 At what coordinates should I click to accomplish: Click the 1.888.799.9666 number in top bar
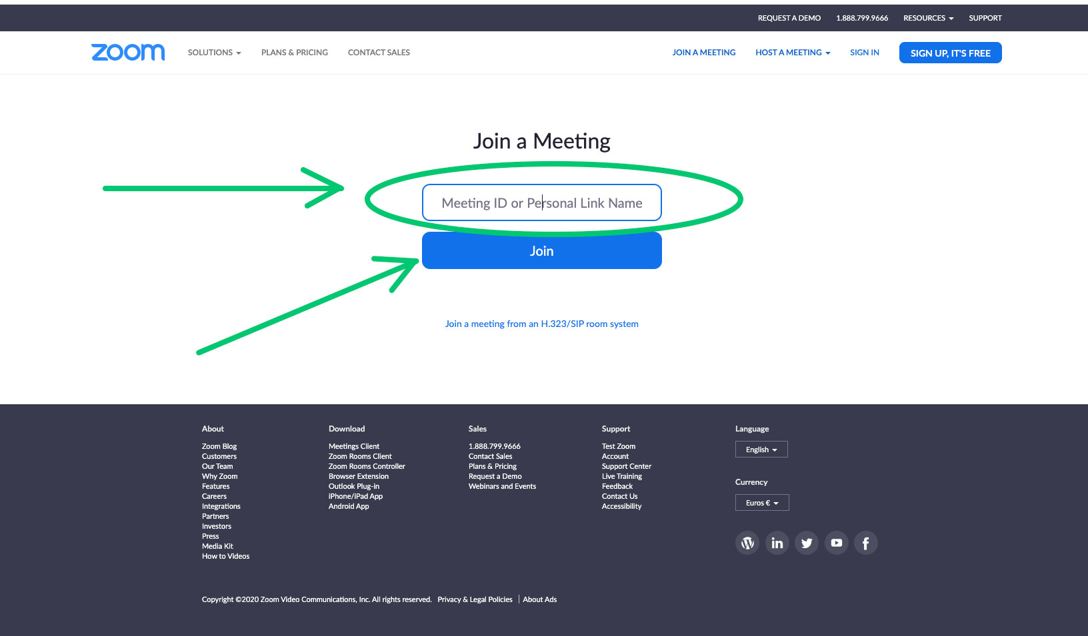[x=862, y=18]
